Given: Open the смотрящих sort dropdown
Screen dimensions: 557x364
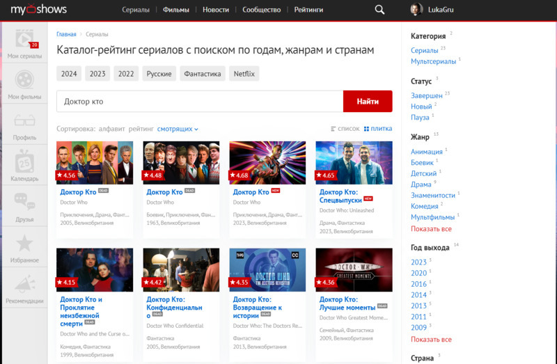Looking at the screenshot, I should (178, 129).
